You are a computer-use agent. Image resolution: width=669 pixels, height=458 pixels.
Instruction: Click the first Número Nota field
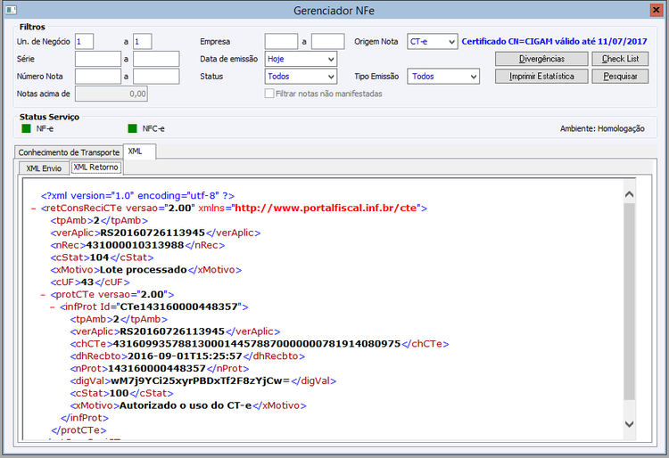tap(98, 77)
